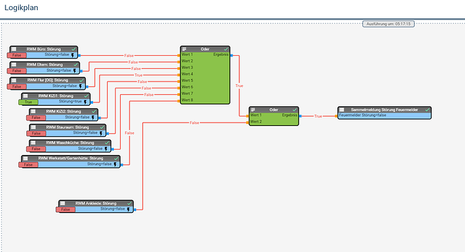This screenshot has height=252, width=465.
Task: Click the red False badge of RWM Eltern
Action: point(17,71)
